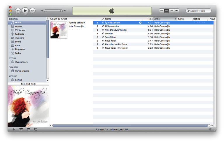
Task: Click the add playlist plus icon
Action: pos(14,129)
